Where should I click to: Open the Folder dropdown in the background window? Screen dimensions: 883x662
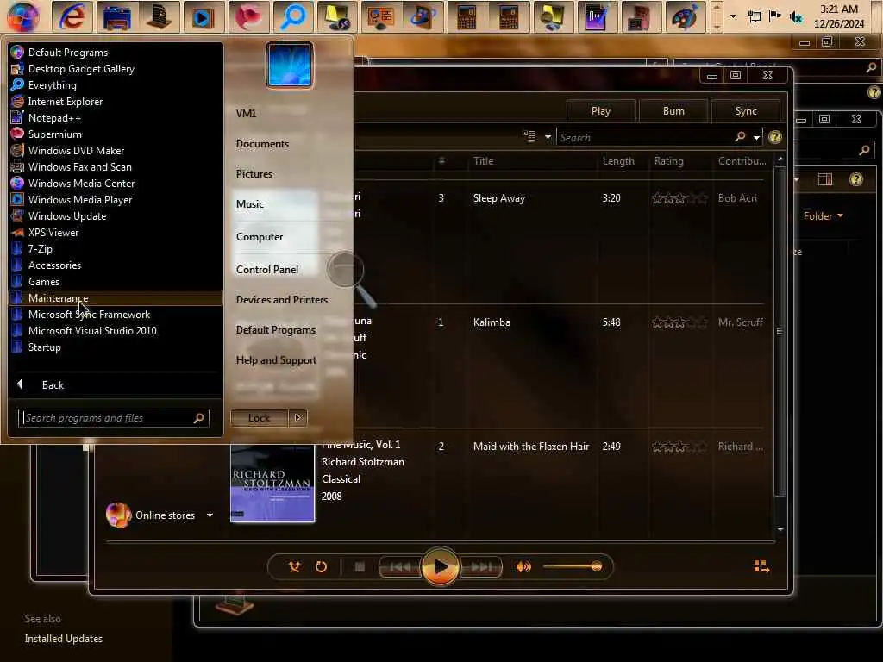[824, 216]
